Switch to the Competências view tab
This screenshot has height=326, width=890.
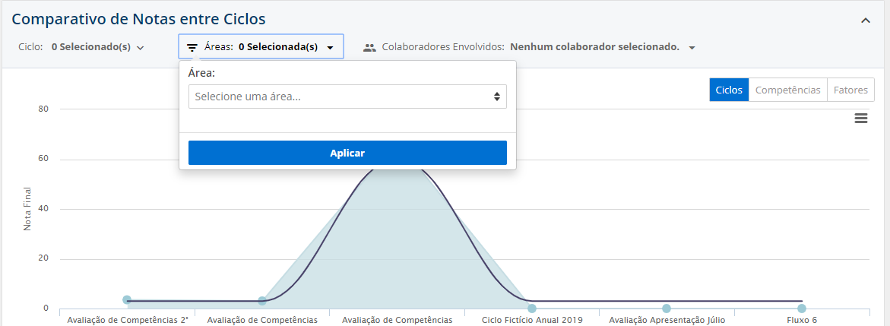pyautogui.click(x=787, y=90)
